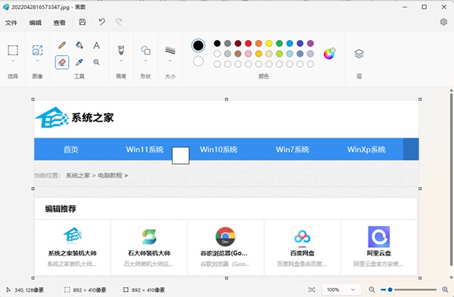Click the vertical scrollbar on the canvas

pos(451,179)
